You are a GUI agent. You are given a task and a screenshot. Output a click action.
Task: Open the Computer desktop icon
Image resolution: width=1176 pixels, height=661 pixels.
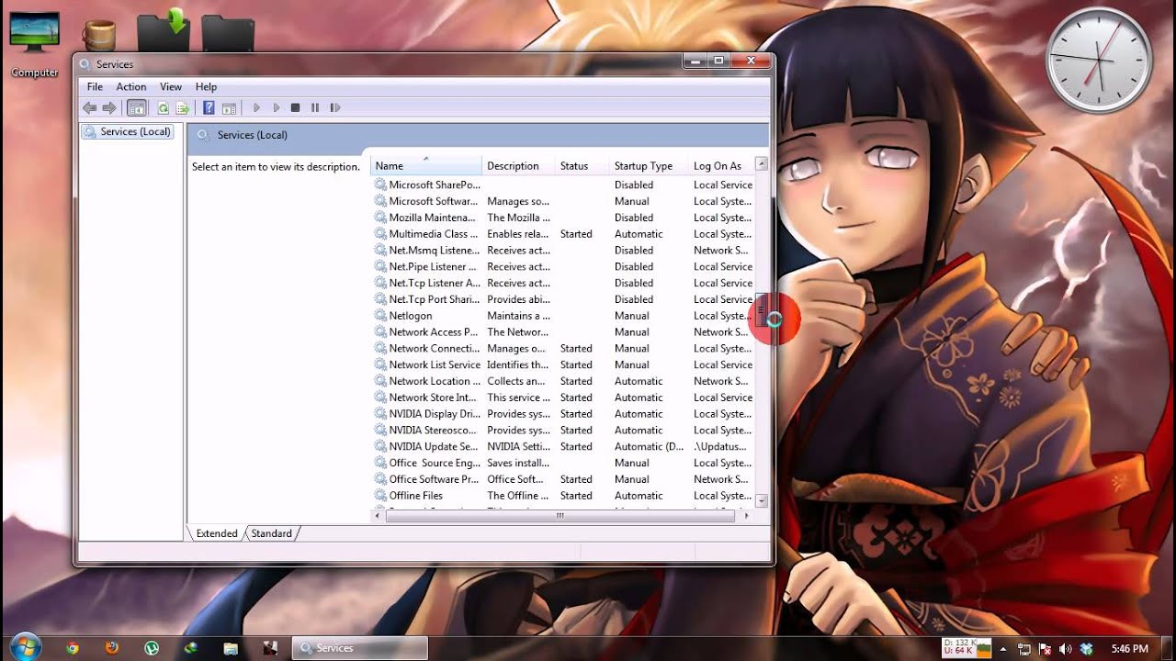click(34, 44)
